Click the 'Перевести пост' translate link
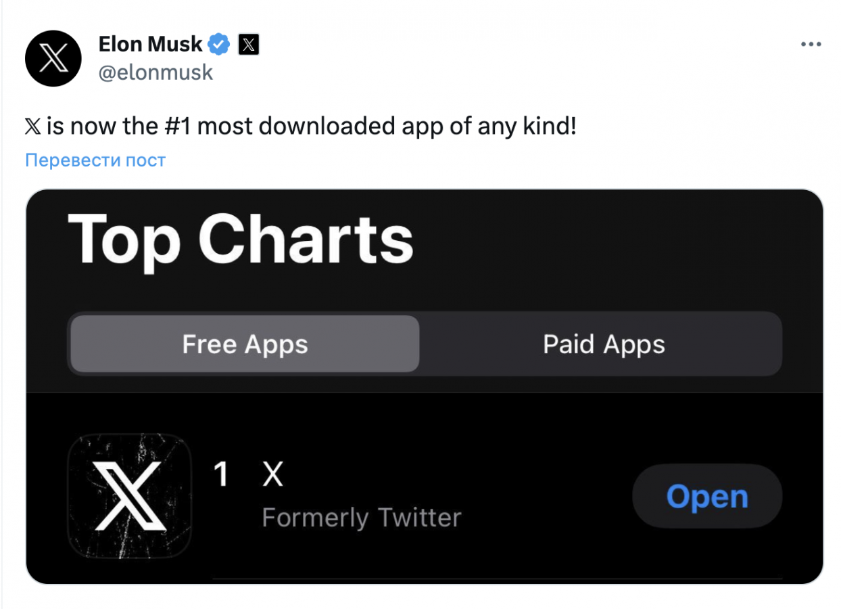The width and height of the screenshot is (841, 609). (x=95, y=160)
